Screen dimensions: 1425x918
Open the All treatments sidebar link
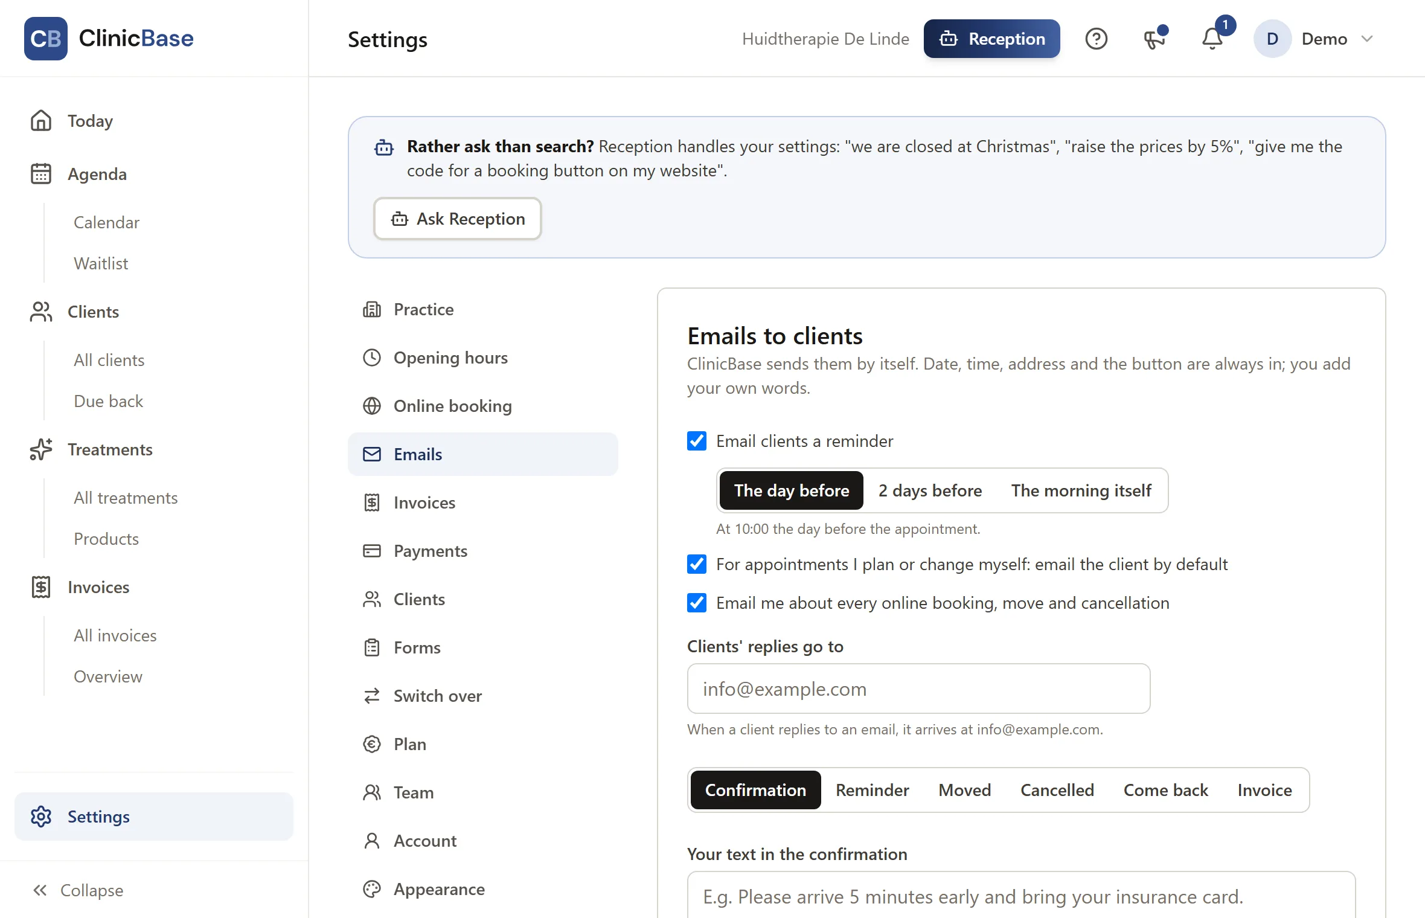coord(126,498)
